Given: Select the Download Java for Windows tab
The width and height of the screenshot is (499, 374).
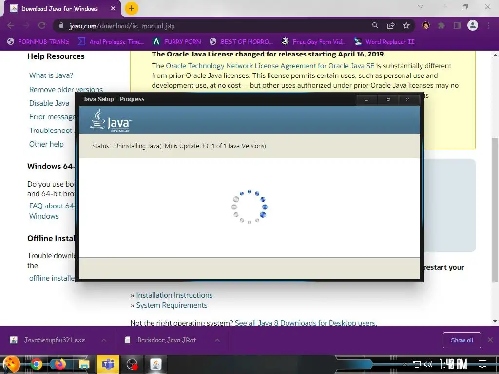Looking at the screenshot, I should [59, 9].
